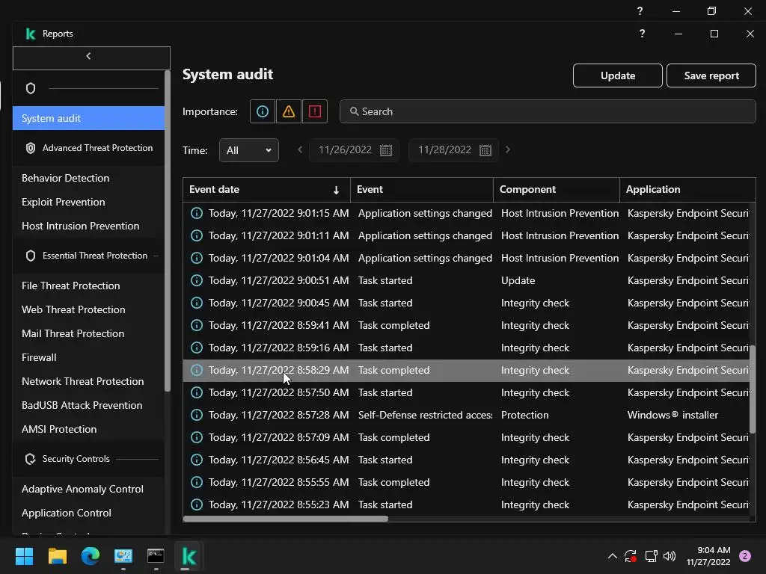Open the Time range dropdown
The height and width of the screenshot is (574, 766).
(x=248, y=150)
